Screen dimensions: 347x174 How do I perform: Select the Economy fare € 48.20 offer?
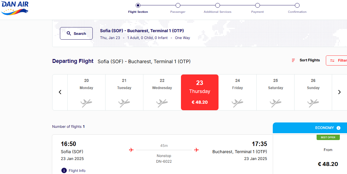pyautogui.click(x=328, y=164)
